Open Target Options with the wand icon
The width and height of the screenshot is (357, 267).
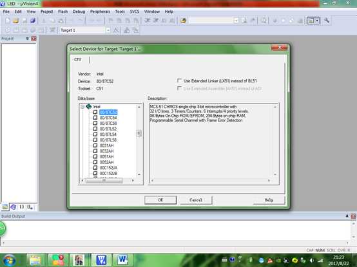(116, 30)
